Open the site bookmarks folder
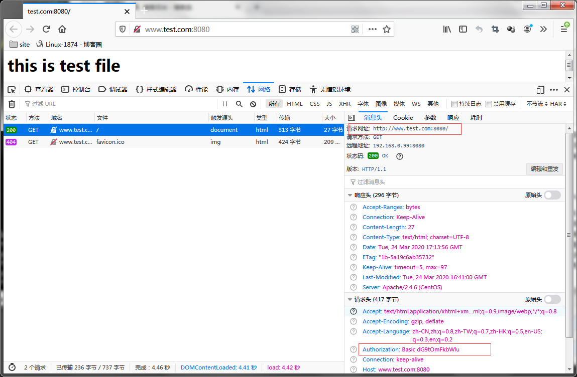This screenshot has width=577, height=377. (20, 45)
